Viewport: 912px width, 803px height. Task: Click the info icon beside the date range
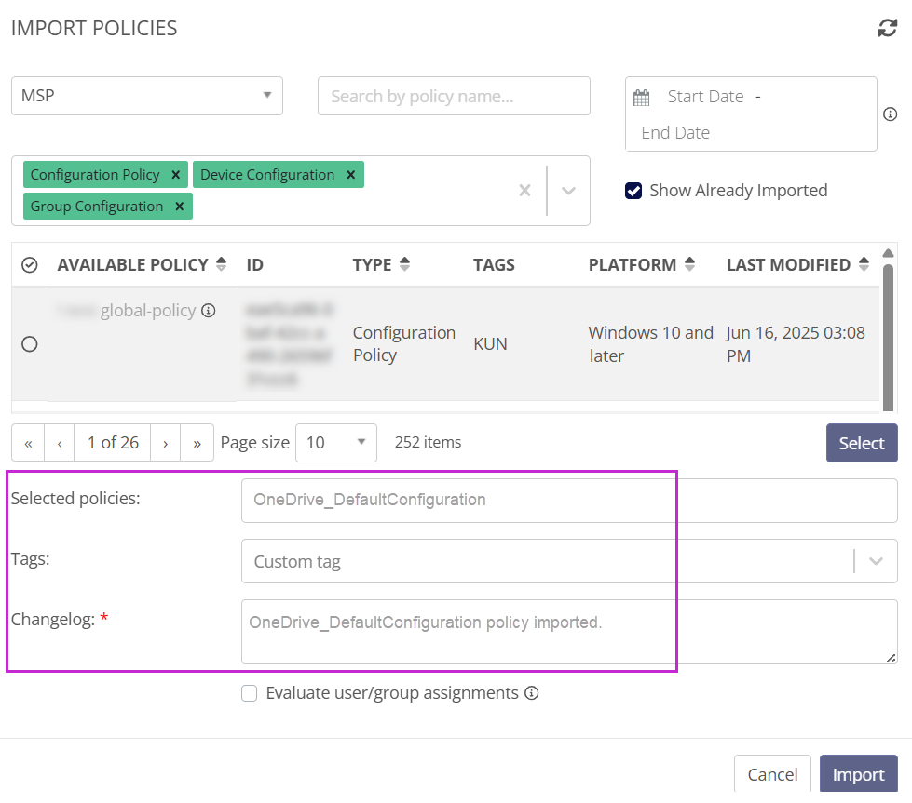coord(891,114)
